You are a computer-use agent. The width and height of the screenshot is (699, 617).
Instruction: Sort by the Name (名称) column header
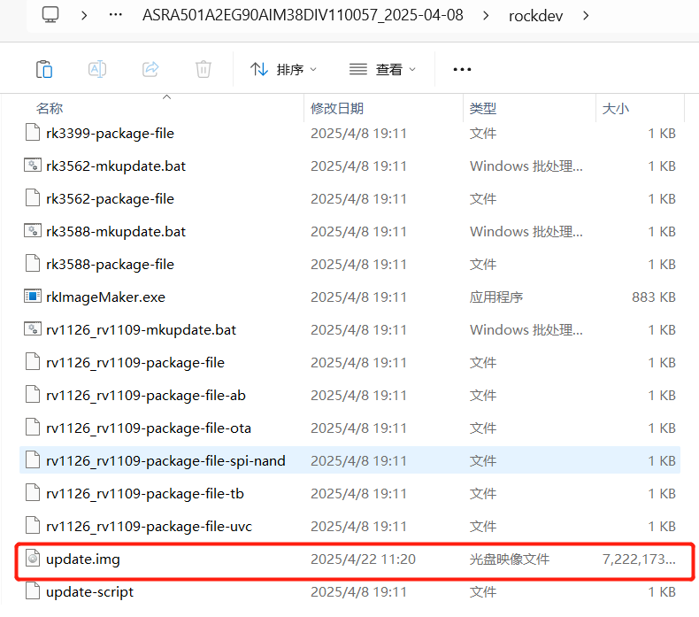[50, 108]
